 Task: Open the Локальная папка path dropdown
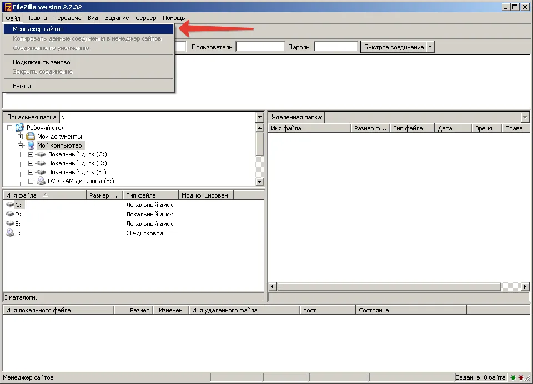click(x=259, y=117)
